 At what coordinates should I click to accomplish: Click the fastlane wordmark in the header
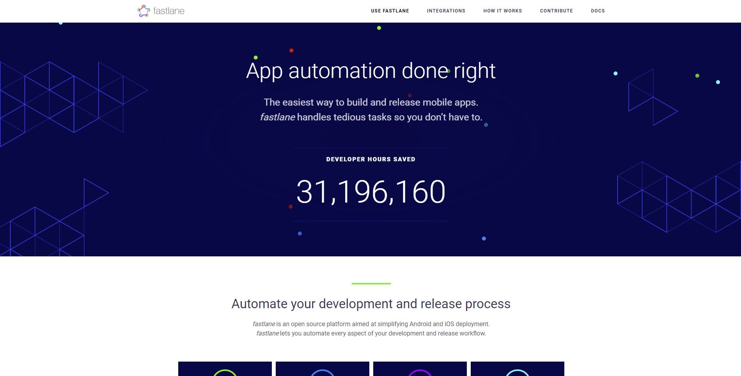tap(169, 11)
